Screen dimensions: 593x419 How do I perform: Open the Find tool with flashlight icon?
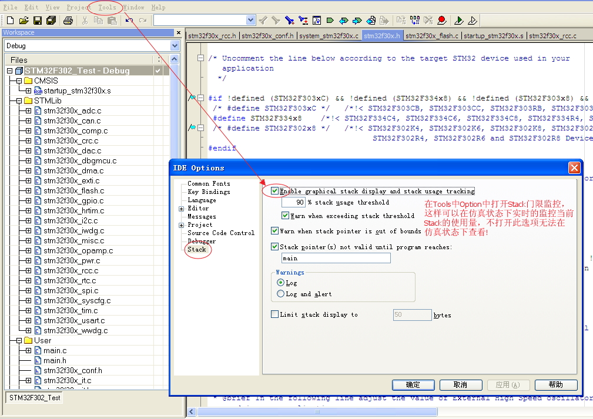tap(290, 21)
